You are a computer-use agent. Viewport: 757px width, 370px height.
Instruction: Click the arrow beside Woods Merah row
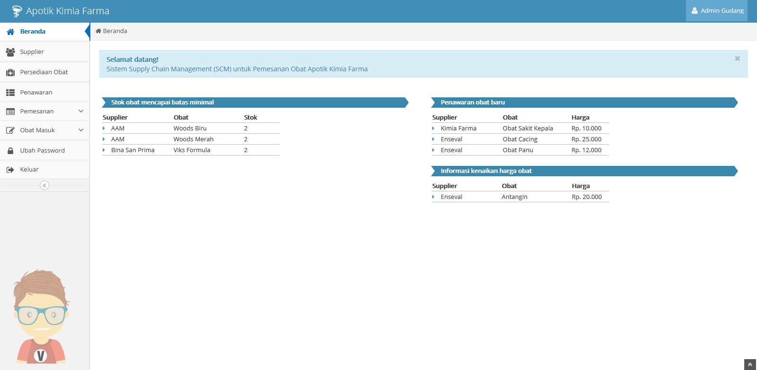[104, 139]
